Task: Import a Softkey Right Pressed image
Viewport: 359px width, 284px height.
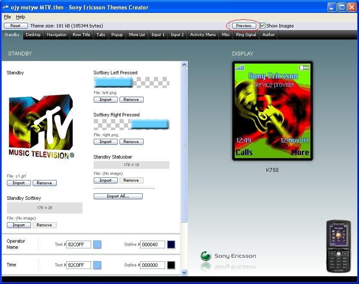Action: (105, 142)
